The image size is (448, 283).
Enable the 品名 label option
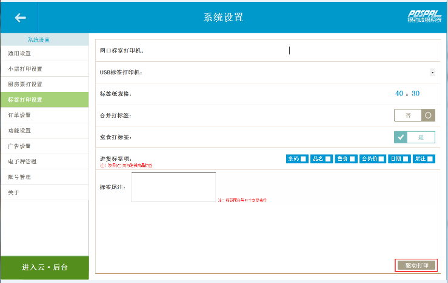328,159
